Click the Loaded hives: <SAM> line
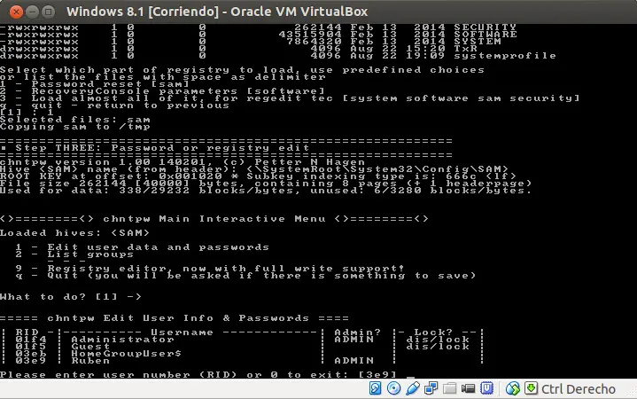This screenshot has height=399, width=637. click(74, 233)
